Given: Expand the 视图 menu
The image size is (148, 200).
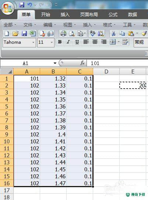Looking at the screenshot, I should tap(70, 25).
